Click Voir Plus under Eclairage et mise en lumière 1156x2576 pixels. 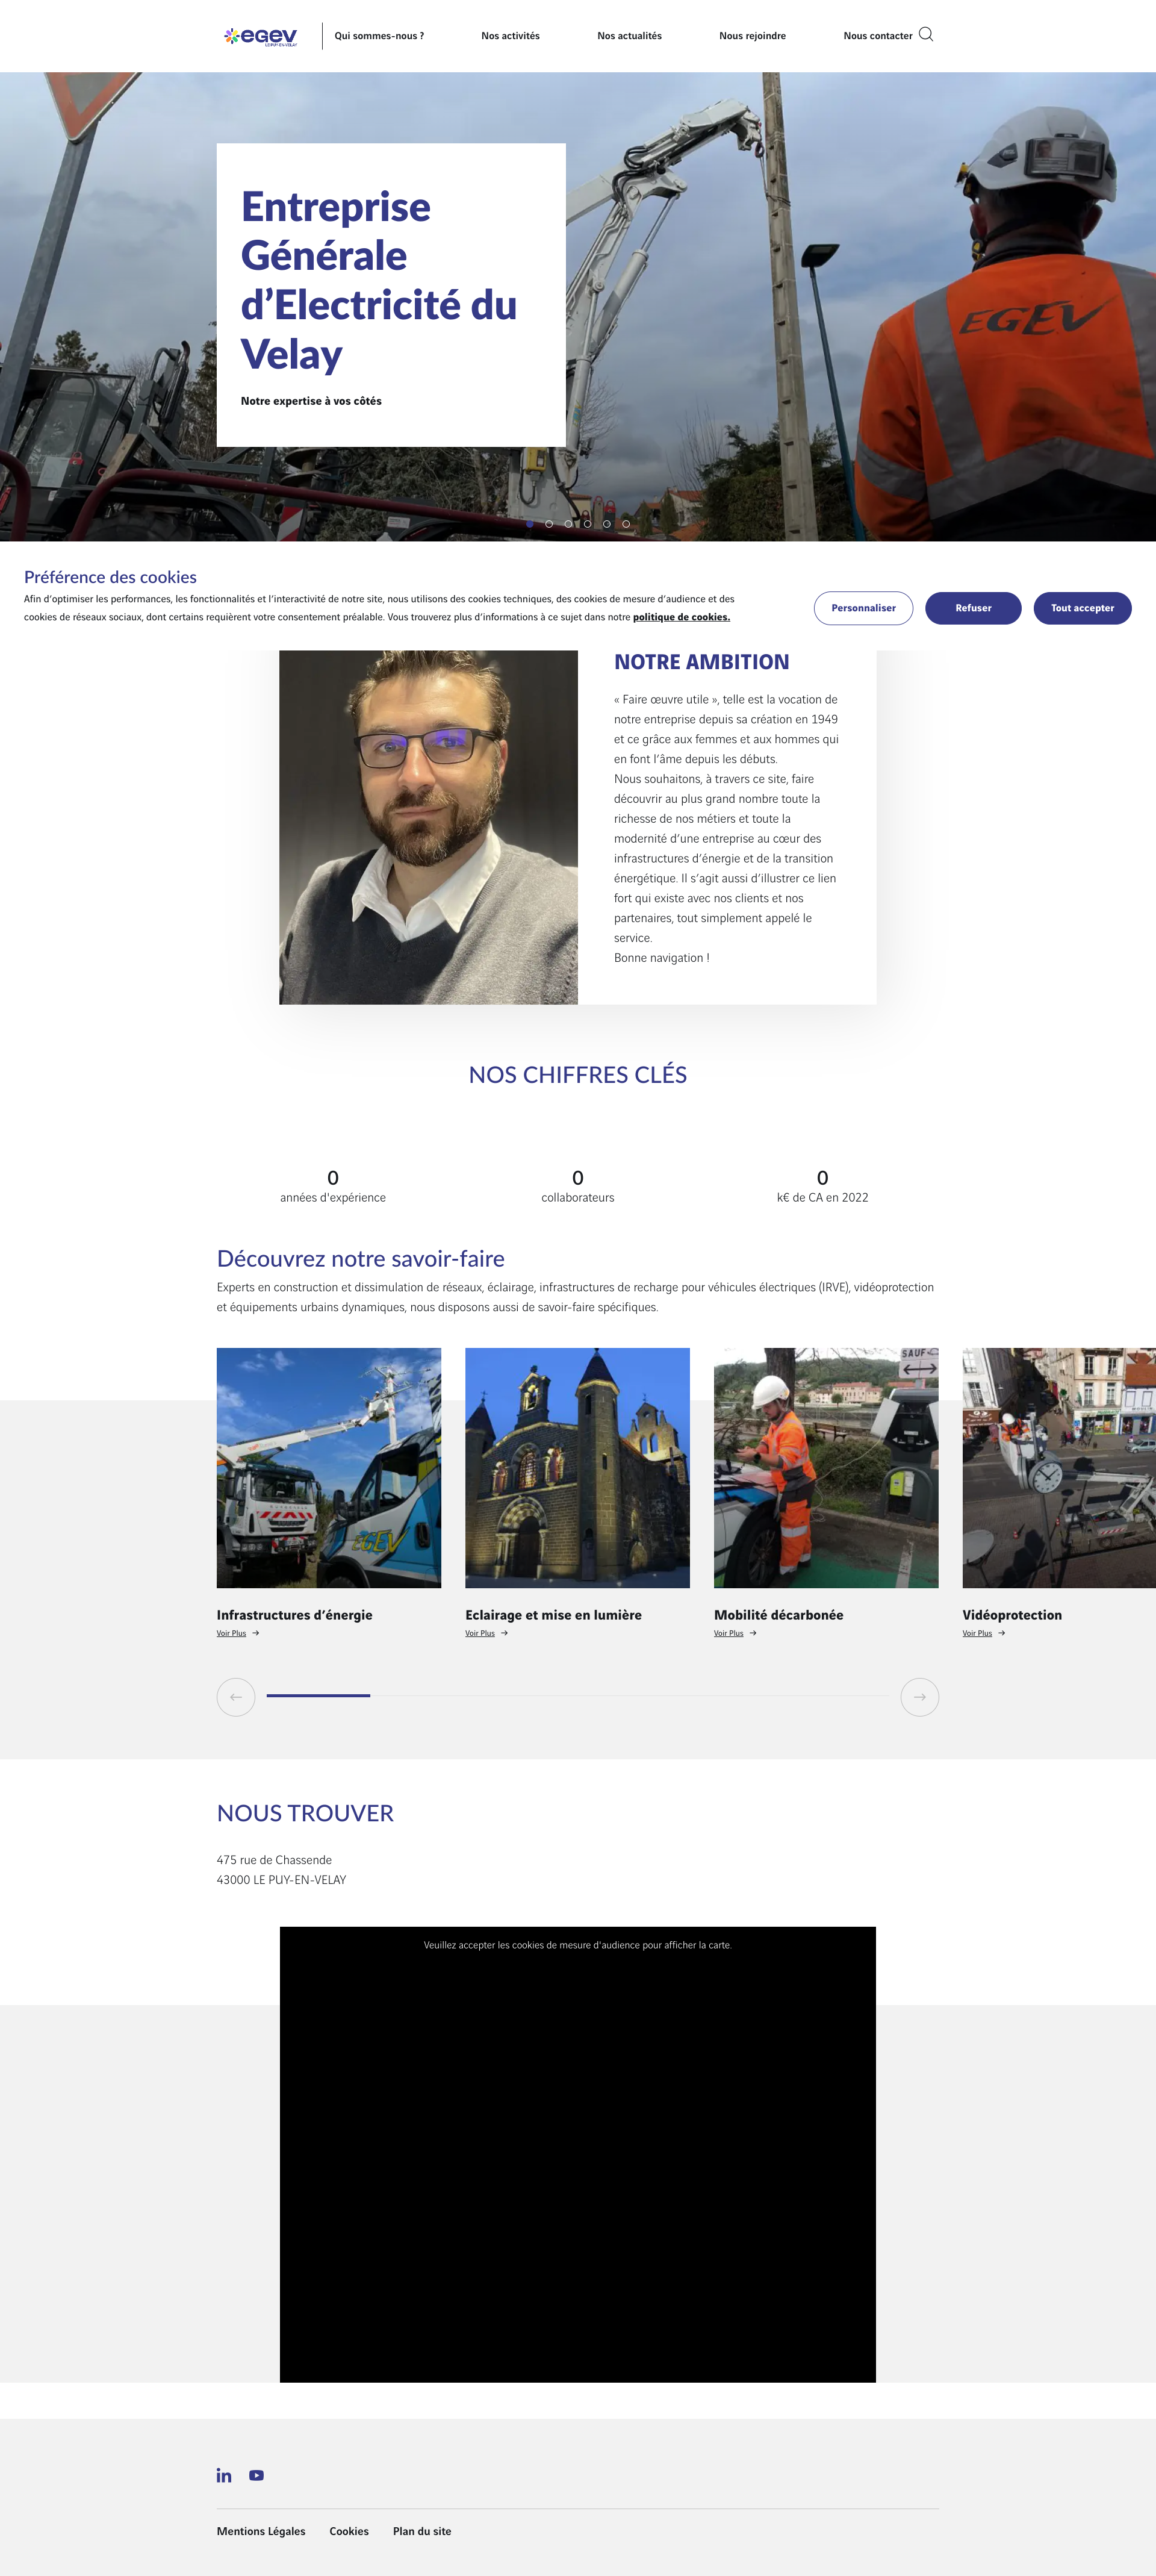click(x=480, y=1633)
